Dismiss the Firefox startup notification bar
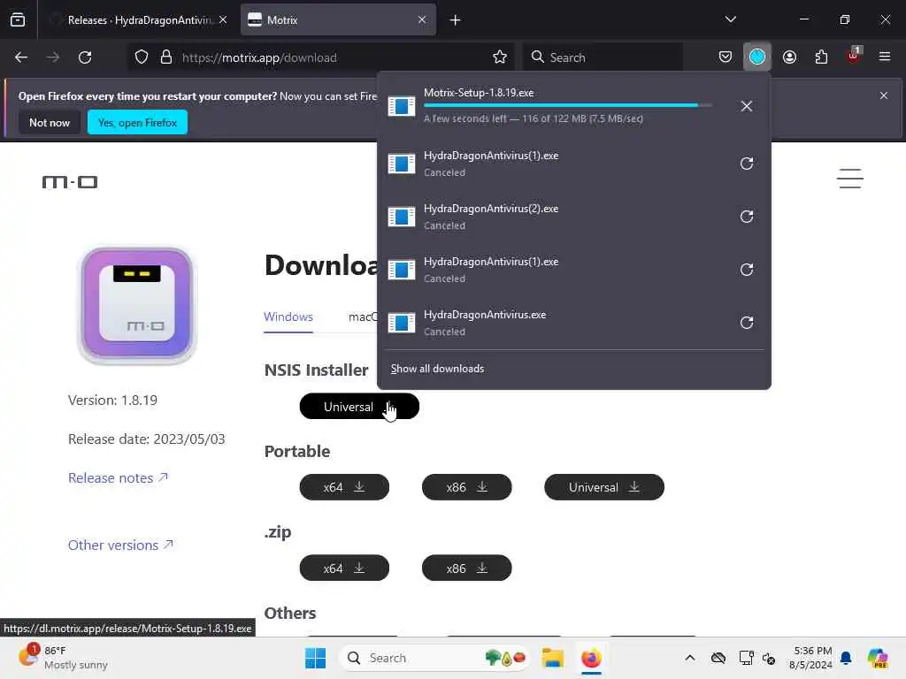Screen dimensions: 906x679 coord(884,95)
